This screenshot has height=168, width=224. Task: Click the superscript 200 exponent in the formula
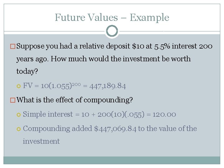coord(77,84)
